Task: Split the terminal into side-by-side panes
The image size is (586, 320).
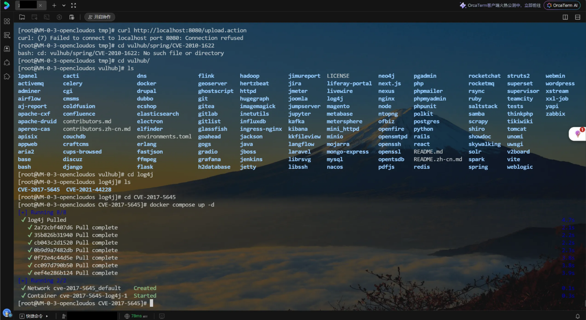Action: click(565, 17)
